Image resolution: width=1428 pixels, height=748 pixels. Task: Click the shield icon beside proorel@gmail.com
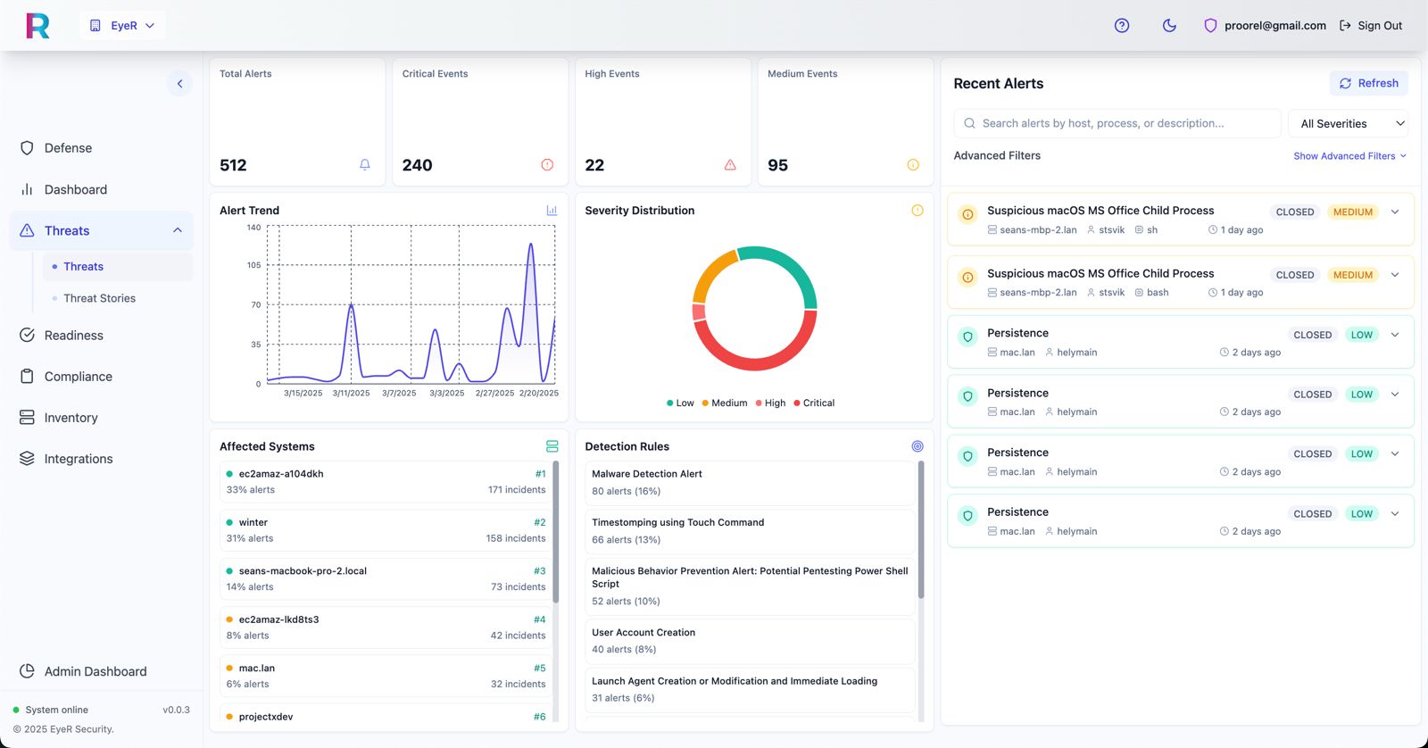1210,26
